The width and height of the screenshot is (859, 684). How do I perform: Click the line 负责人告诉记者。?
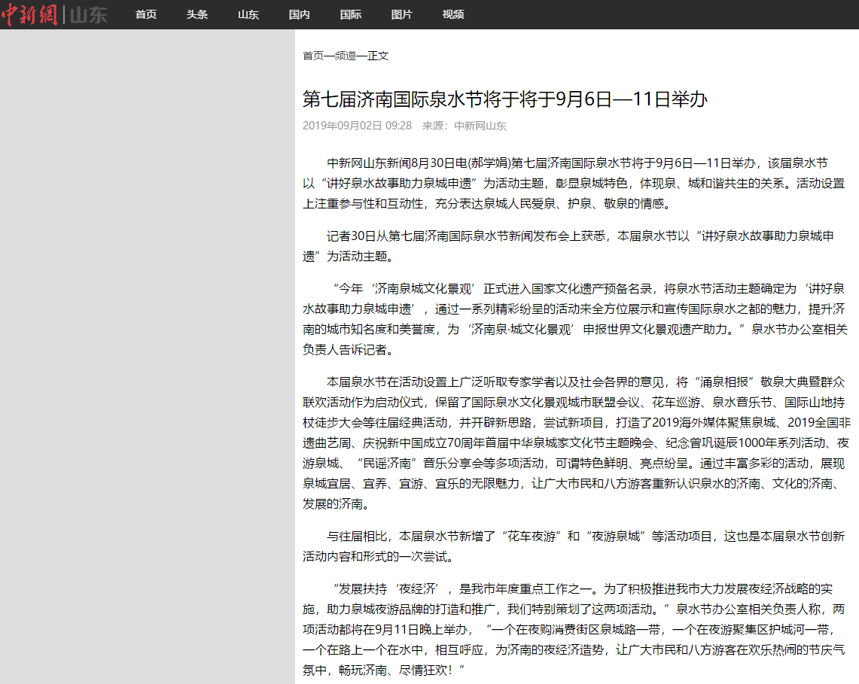(349, 350)
